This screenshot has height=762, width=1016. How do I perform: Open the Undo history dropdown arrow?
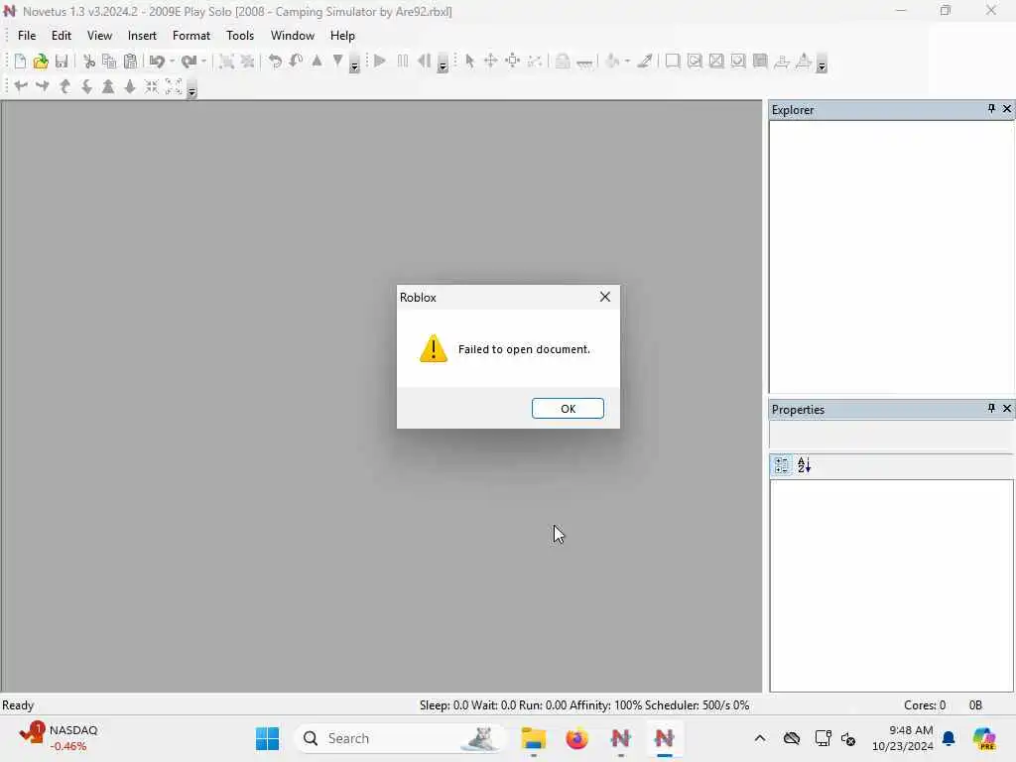point(172,62)
